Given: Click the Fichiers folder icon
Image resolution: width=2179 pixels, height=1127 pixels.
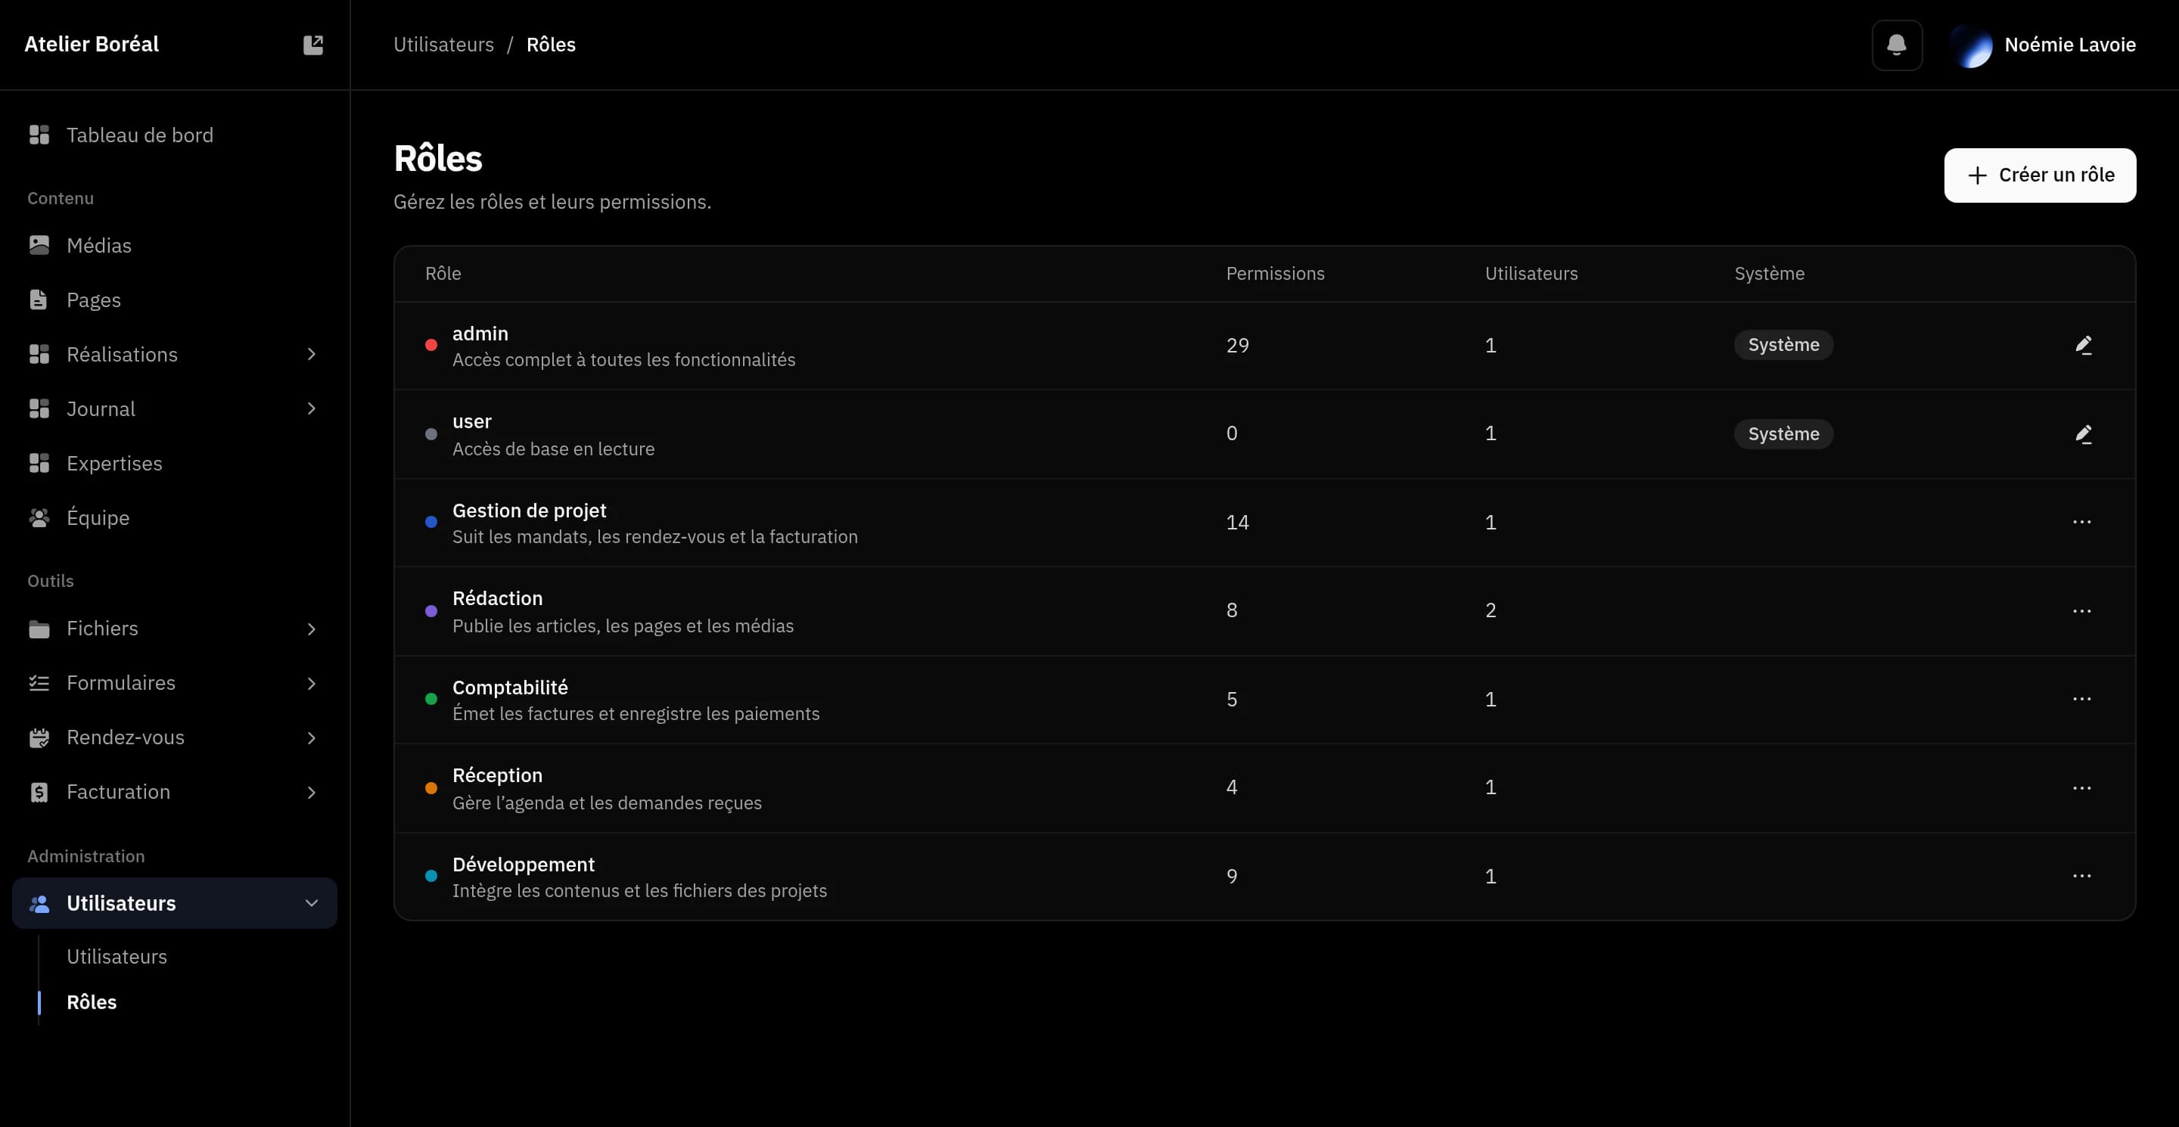Looking at the screenshot, I should tap(39, 629).
